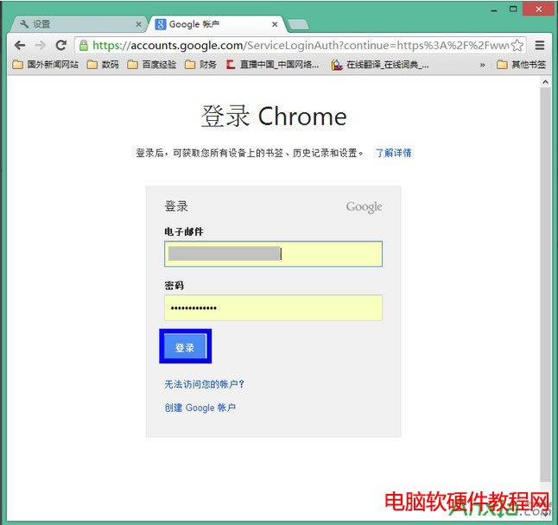The image size is (558, 525).
Task: Open the 国外新闻网站 bookmark folder
Action: (x=46, y=65)
